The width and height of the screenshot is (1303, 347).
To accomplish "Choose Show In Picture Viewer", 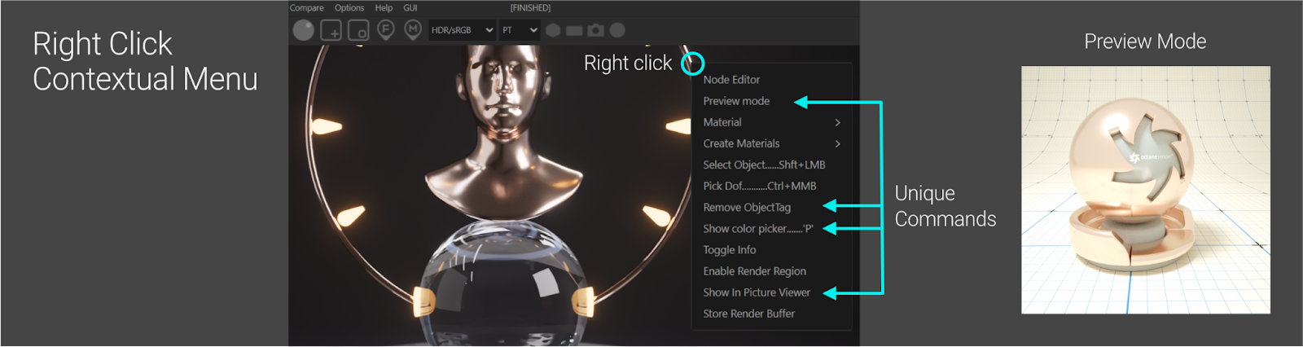I will tap(757, 292).
